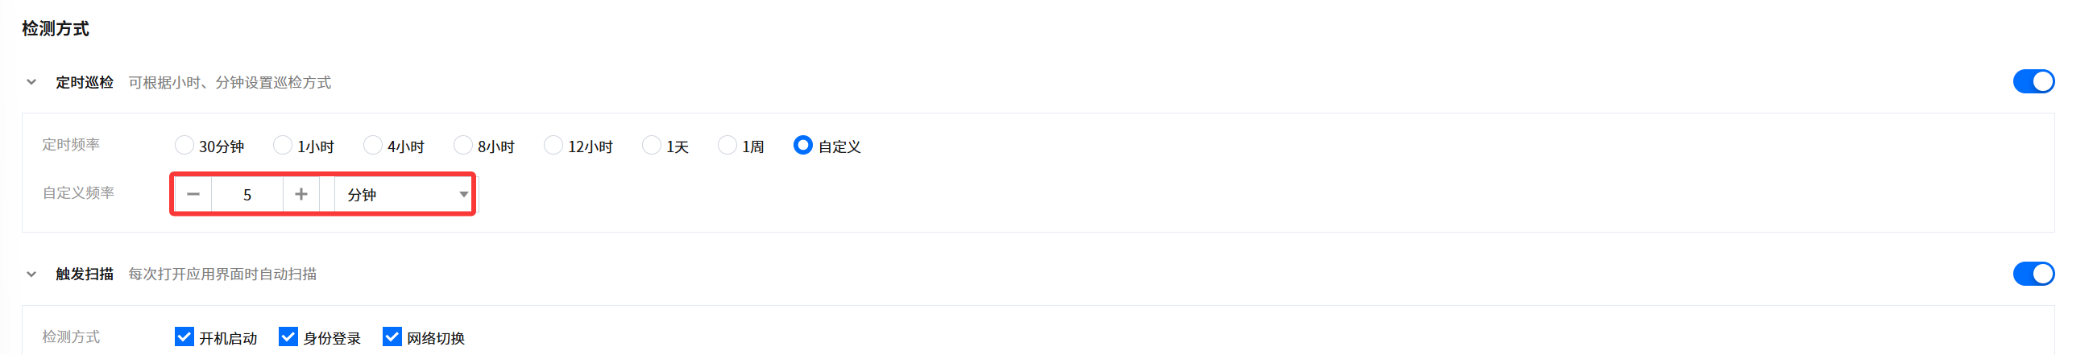Turn off the 定时巡检 switch
This screenshot has width=2093, height=355.
[x=2032, y=81]
